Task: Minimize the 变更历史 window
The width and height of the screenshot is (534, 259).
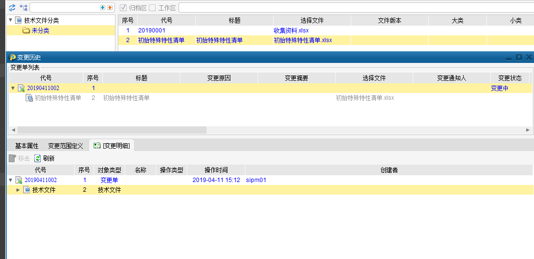Action: [509, 58]
